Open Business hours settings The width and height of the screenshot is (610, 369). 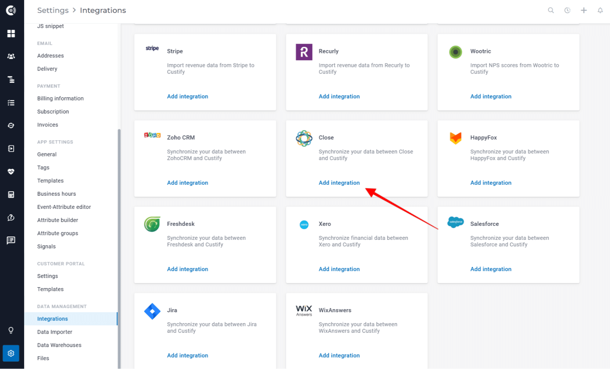point(56,194)
